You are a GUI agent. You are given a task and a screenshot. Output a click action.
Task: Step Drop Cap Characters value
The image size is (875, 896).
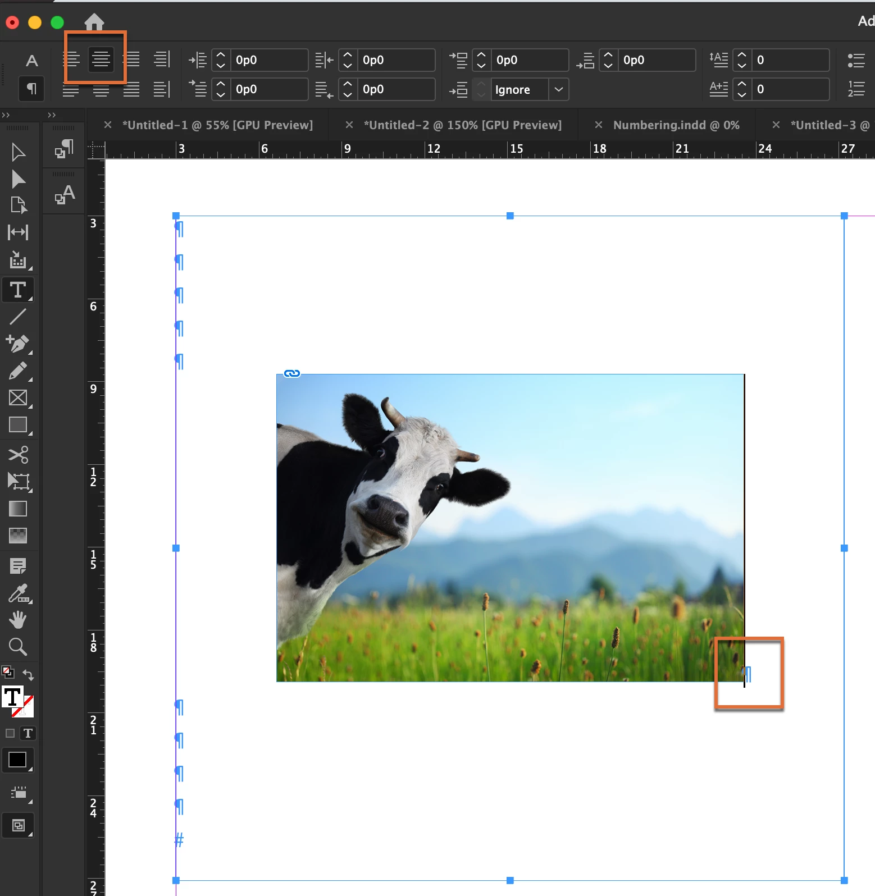pos(742,89)
